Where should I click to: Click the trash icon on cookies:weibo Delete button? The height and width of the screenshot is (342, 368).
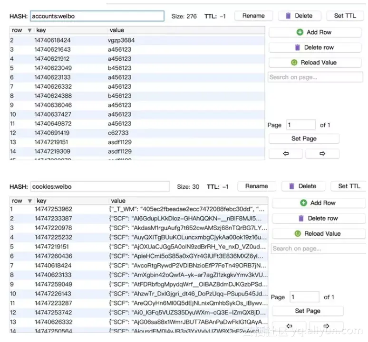point(292,186)
